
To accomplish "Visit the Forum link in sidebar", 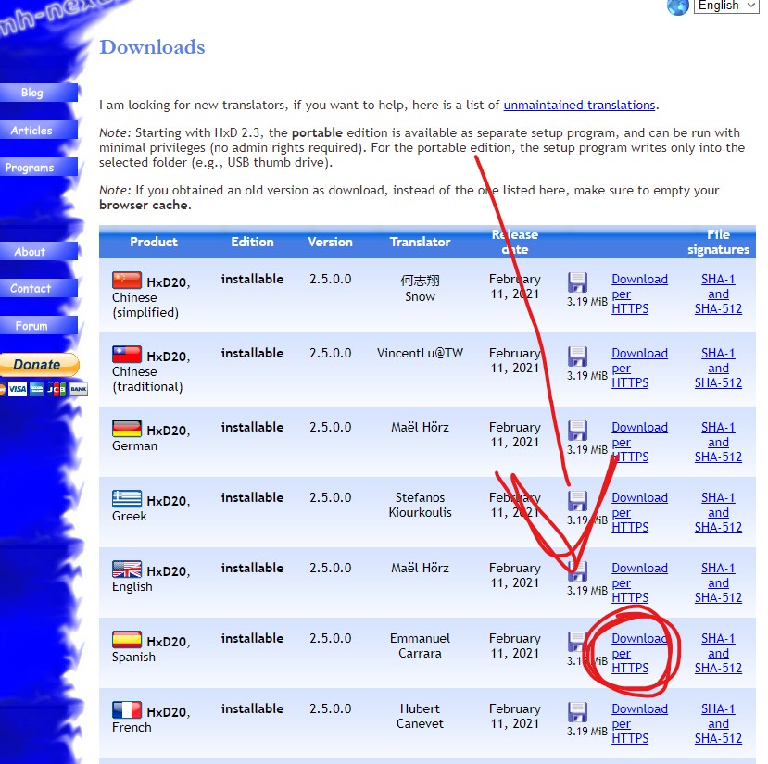I will point(39,326).
